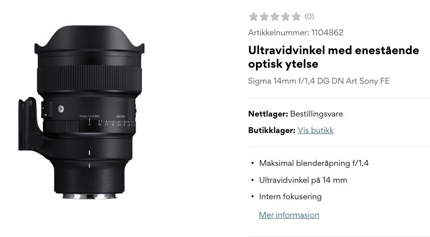Open the review count (0)
The image size is (430, 237).
point(309,16)
